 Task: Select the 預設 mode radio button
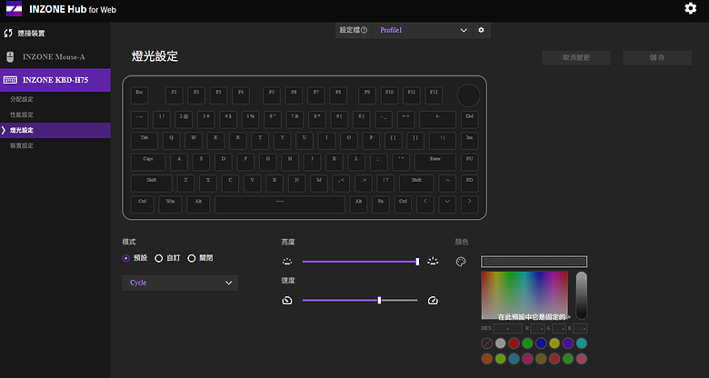126,258
